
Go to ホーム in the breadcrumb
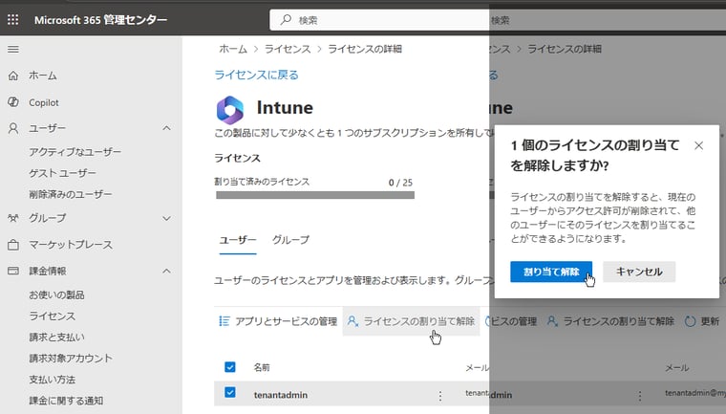tap(233, 49)
